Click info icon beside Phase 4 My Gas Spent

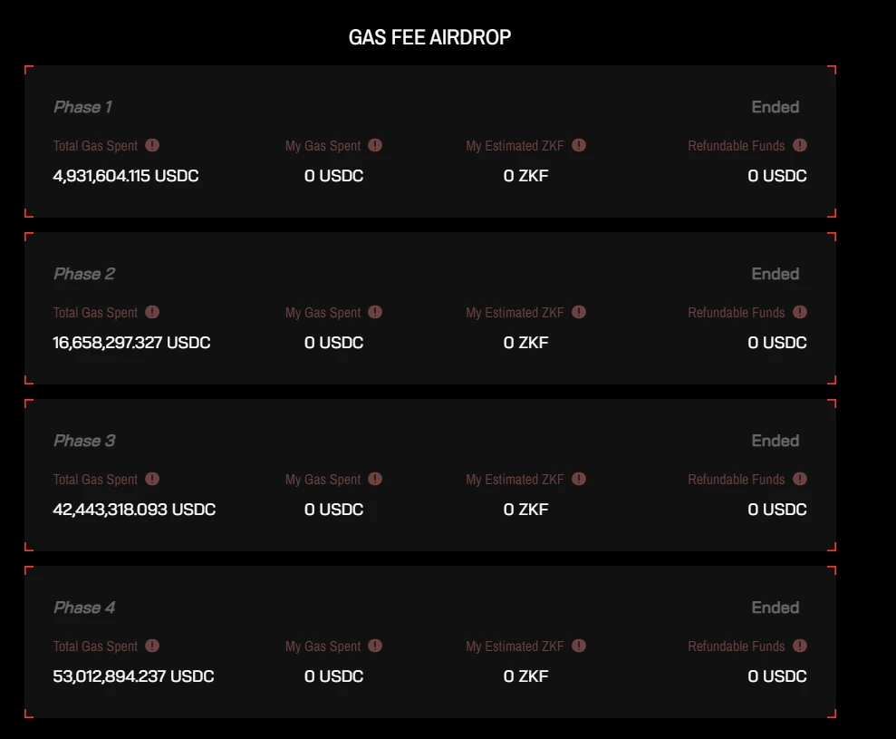375,646
